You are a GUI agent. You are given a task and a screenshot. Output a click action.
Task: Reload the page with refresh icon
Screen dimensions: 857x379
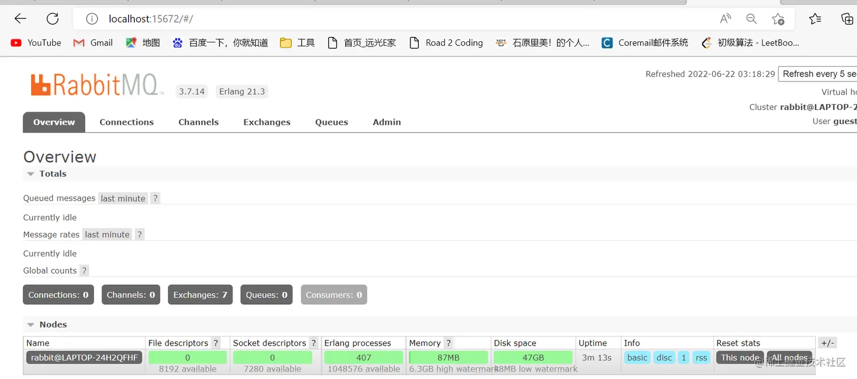[x=53, y=19]
